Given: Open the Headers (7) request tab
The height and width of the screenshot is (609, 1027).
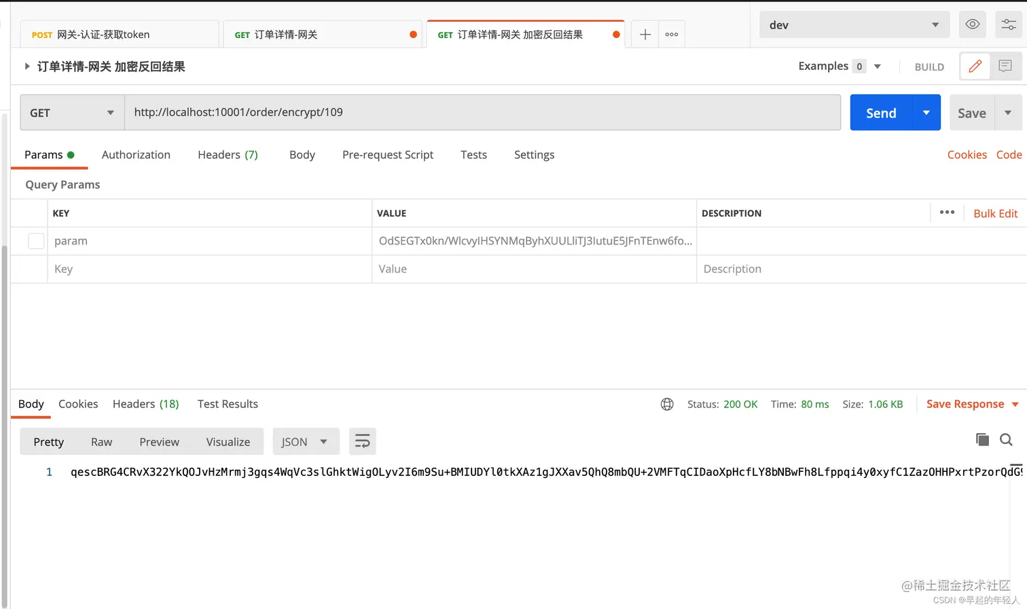Looking at the screenshot, I should pos(228,155).
